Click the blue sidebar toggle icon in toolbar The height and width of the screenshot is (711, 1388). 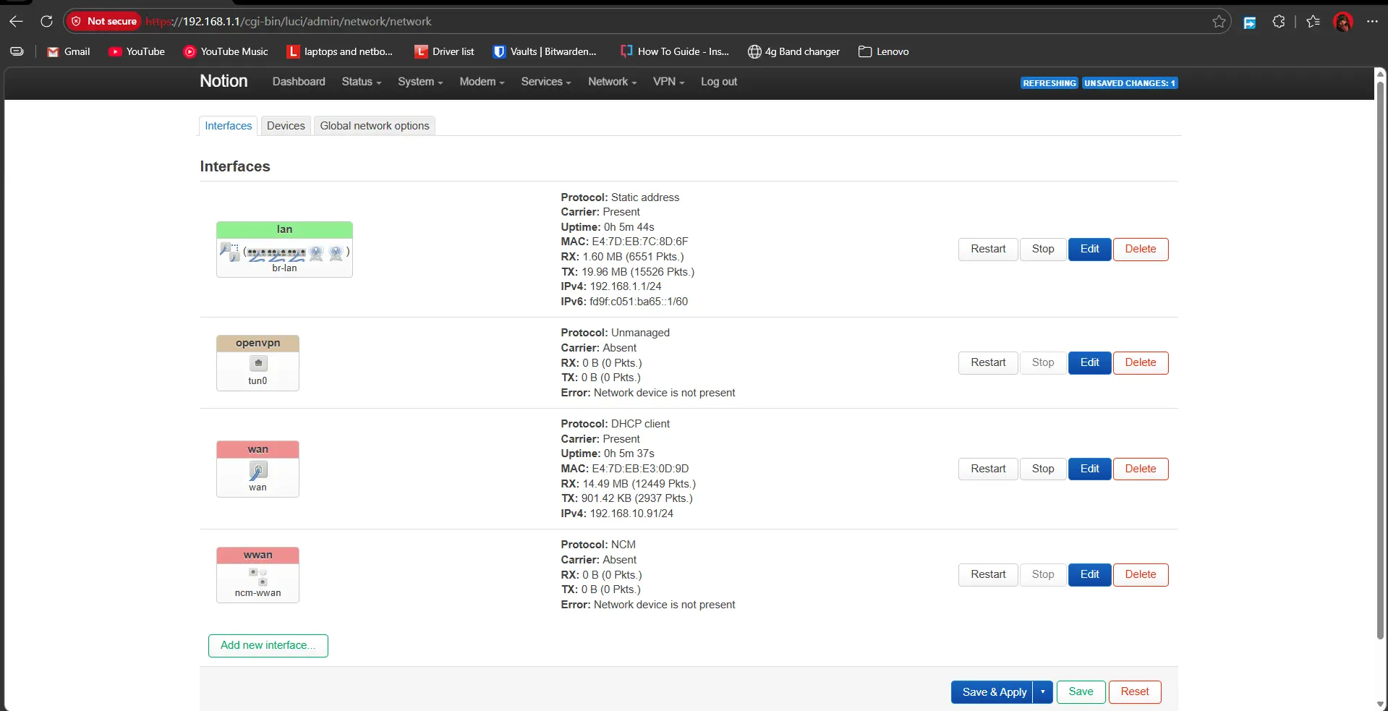[1249, 22]
